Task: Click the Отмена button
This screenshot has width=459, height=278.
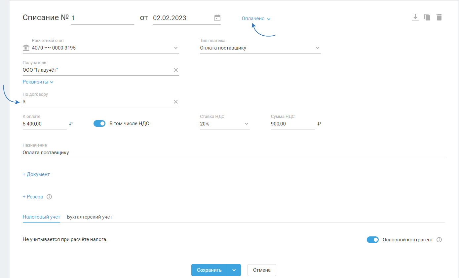Action: [x=262, y=270]
